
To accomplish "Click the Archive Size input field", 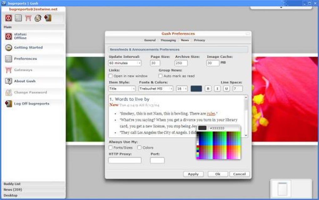I will click(181, 63).
